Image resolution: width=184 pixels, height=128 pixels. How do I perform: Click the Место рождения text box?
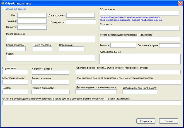point(50,39)
